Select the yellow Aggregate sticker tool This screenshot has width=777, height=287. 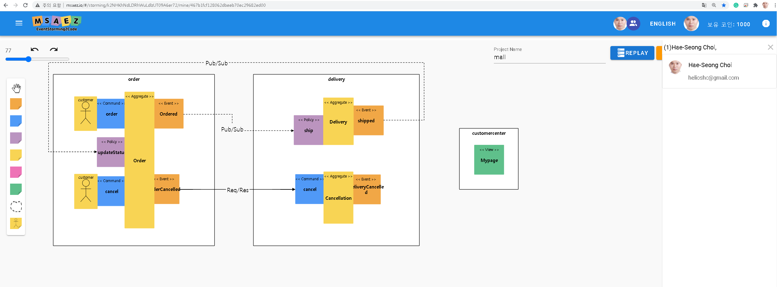[x=16, y=155]
